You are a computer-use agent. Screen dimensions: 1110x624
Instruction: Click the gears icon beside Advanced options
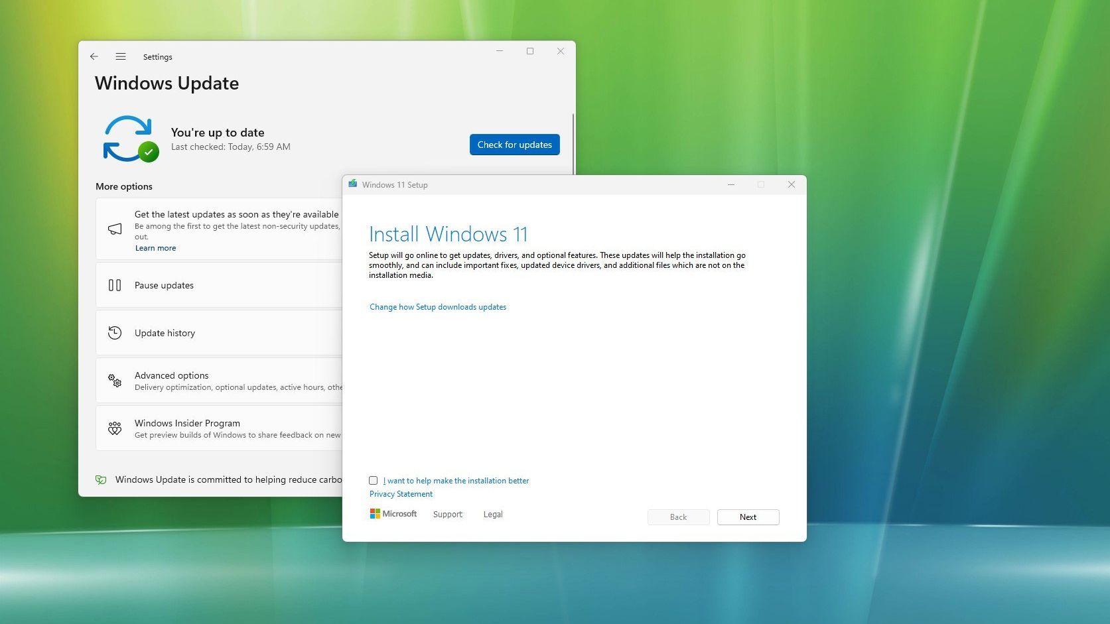115,381
